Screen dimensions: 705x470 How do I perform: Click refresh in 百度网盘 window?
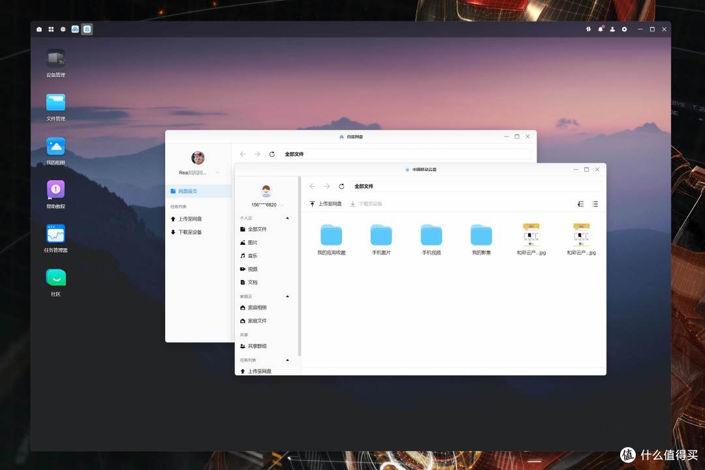click(272, 154)
